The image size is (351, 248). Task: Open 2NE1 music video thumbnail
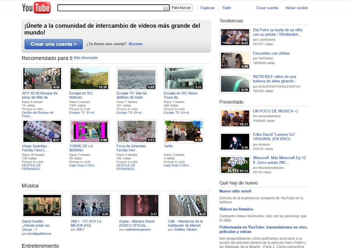pos(91,205)
